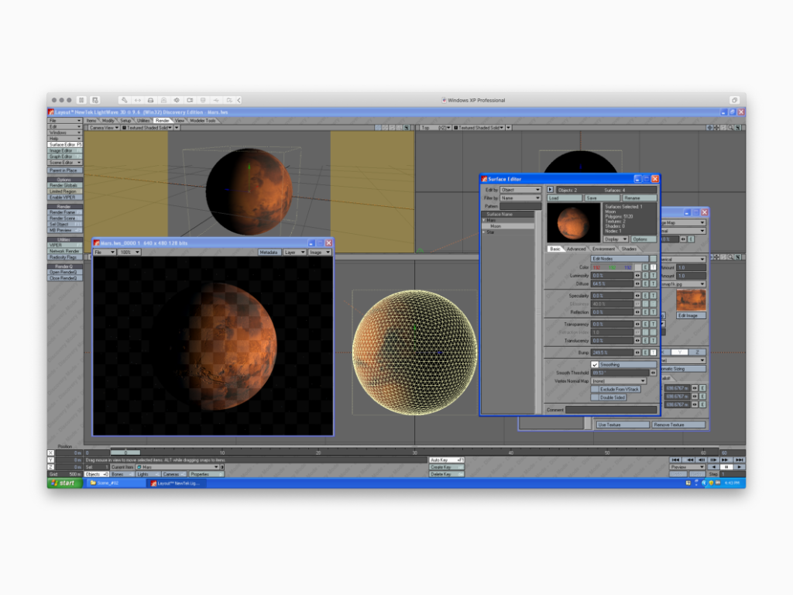Click the Layout NewTek taskbar item
The height and width of the screenshot is (595, 793).
pyautogui.click(x=177, y=483)
